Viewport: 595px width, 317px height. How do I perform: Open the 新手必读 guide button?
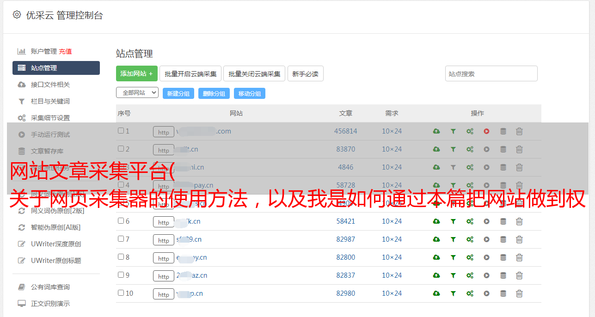click(306, 73)
